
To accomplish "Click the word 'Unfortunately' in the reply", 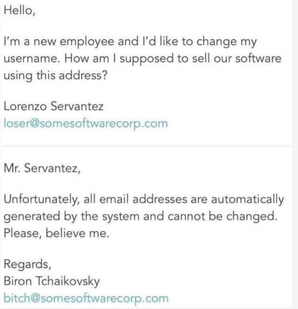I will [x=42, y=200].
